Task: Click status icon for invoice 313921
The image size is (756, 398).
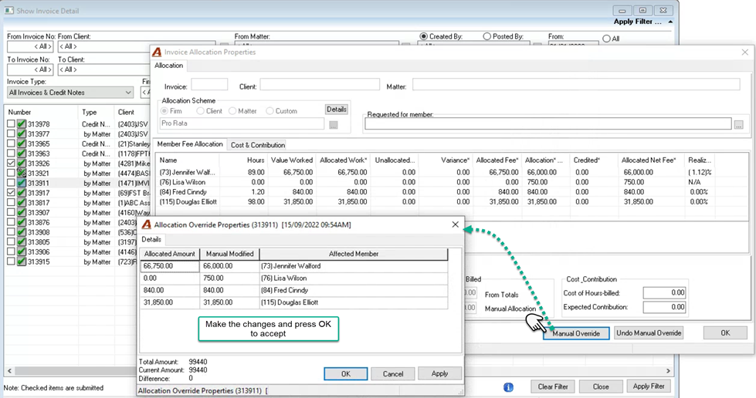Action: point(21,173)
